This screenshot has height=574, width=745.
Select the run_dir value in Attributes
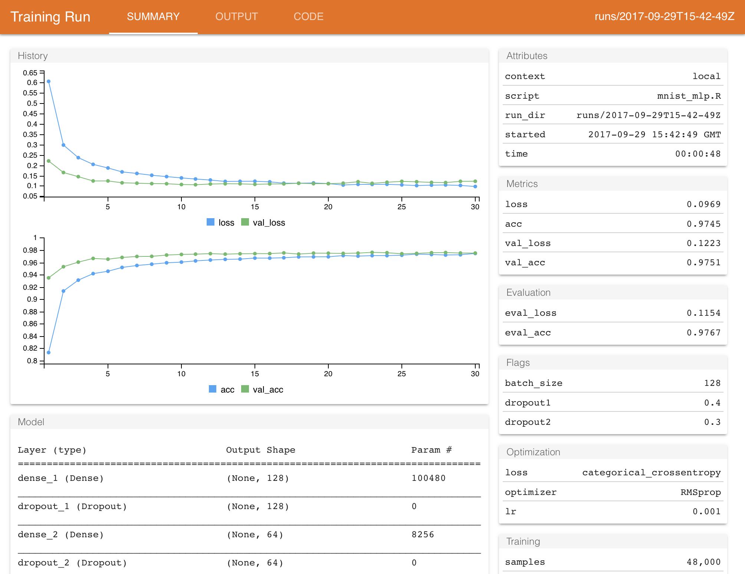(x=649, y=115)
